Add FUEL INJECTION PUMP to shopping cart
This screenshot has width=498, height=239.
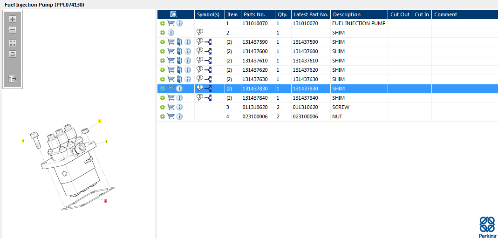[171, 23]
